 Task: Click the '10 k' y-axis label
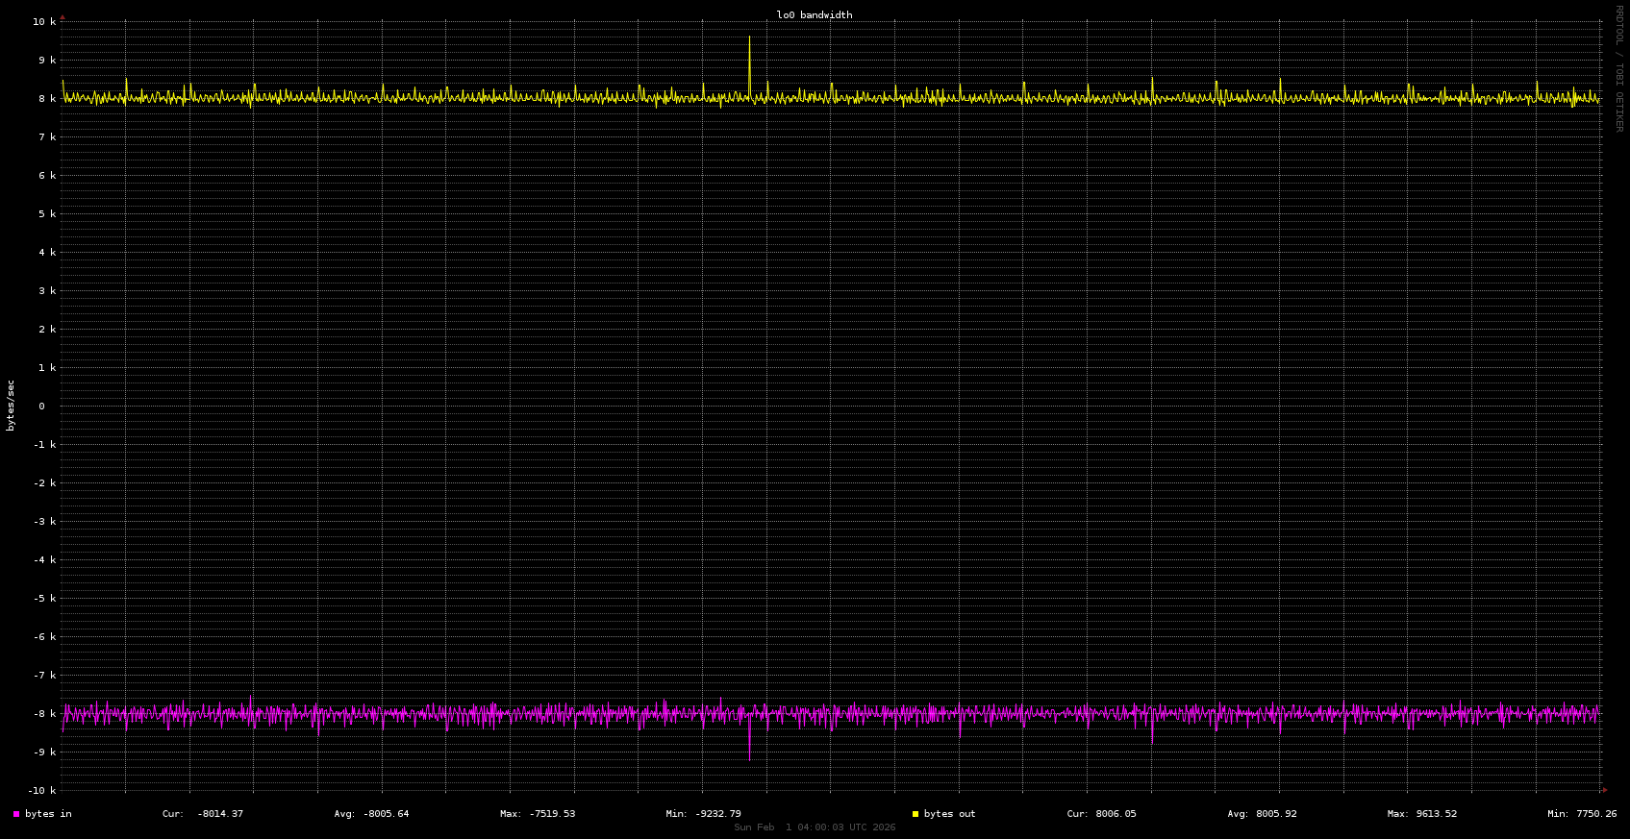point(44,21)
